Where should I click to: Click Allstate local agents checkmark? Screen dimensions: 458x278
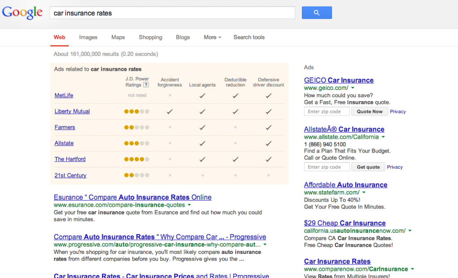[203, 143]
